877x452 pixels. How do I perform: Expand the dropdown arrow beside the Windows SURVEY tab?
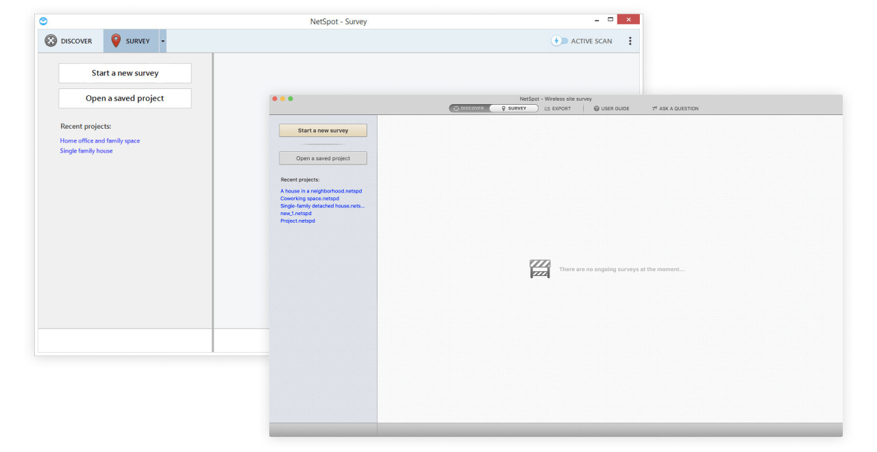pyautogui.click(x=163, y=41)
